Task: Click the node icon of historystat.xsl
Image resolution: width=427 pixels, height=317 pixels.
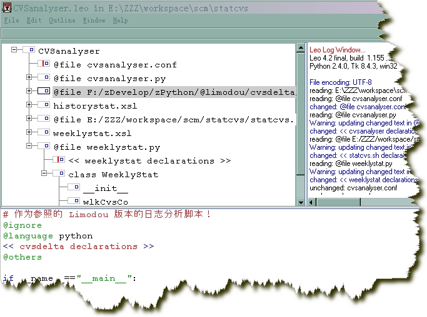Action: (44, 104)
